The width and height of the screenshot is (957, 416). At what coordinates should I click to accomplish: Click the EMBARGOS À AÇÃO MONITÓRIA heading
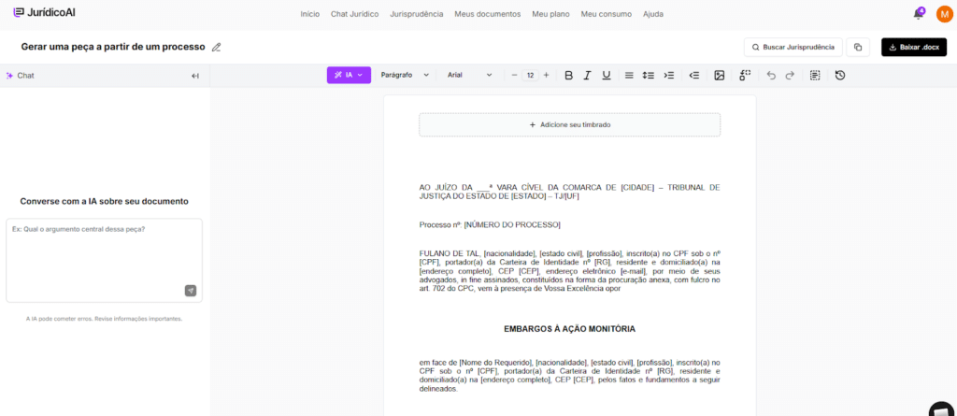[x=569, y=329]
